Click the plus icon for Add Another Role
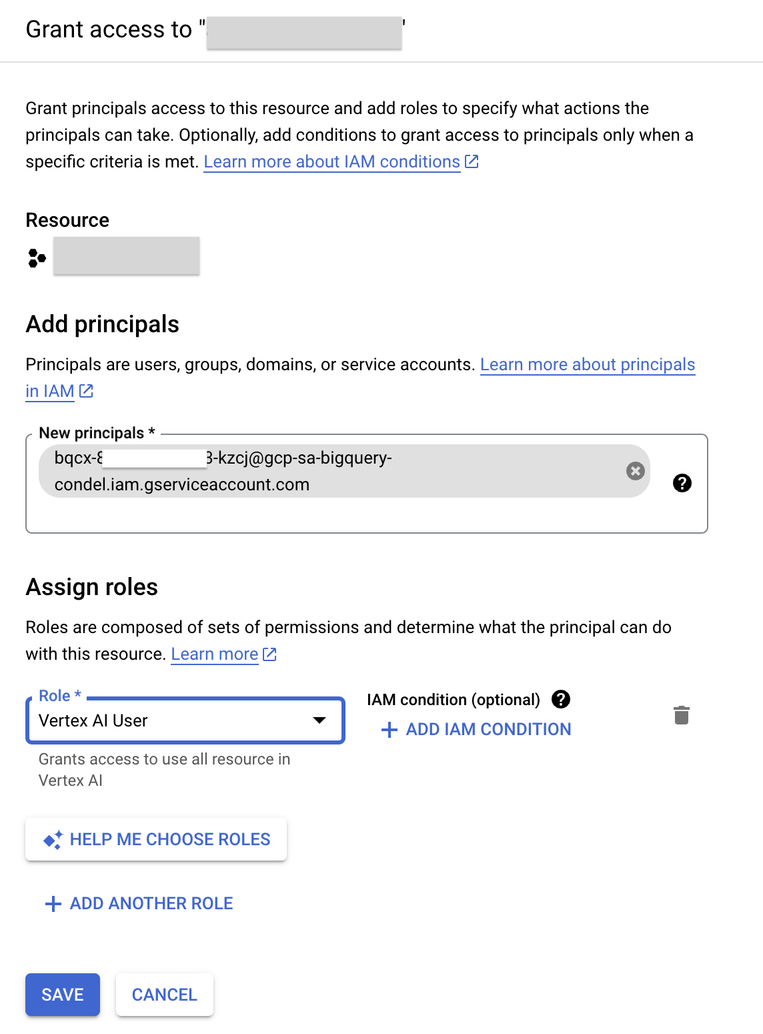Screen dimensions: 763x1034 coord(53,904)
